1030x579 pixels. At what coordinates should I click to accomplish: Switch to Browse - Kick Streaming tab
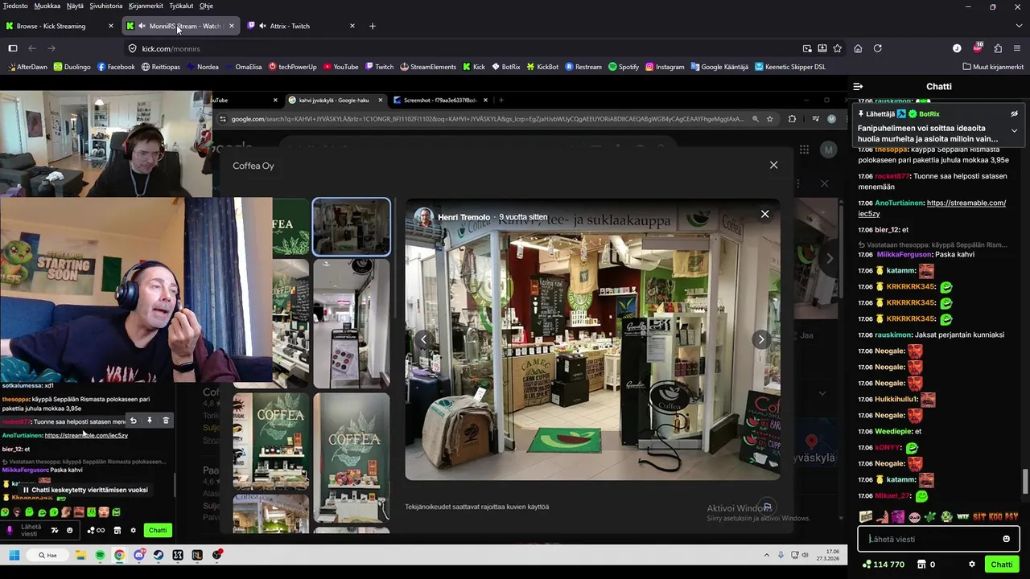58,26
